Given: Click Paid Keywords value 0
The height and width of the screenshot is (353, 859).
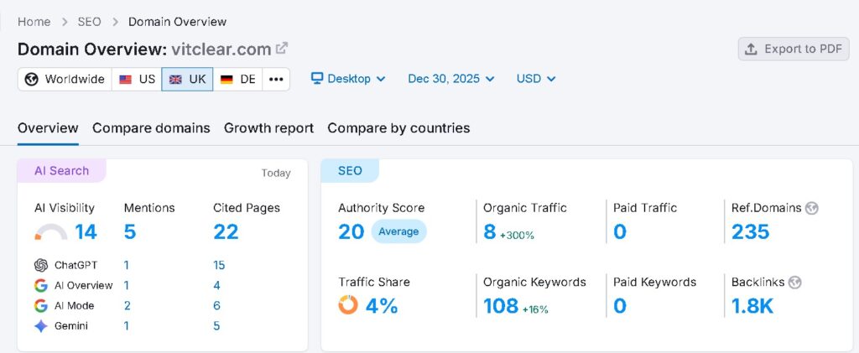Looking at the screenshot, I should 620,306.
